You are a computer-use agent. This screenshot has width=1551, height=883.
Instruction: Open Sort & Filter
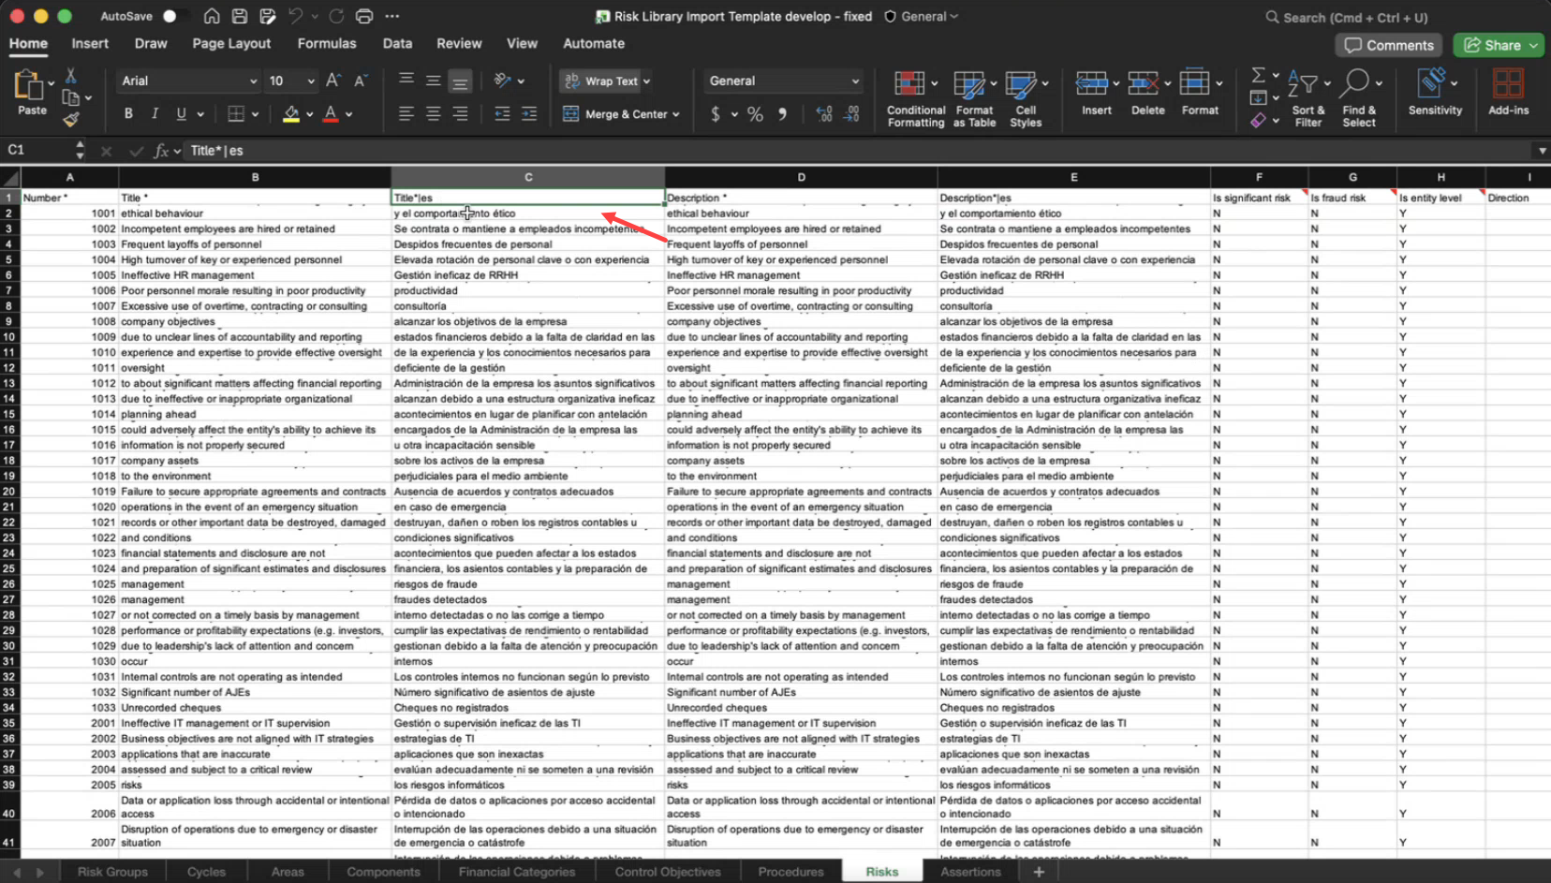coord(1307,98)
